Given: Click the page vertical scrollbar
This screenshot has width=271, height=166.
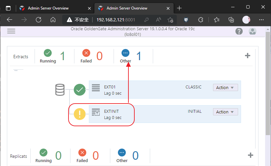Looking at the screenshot, I should coord(268,82).
